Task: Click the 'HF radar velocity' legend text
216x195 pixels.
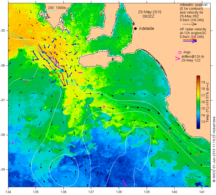Action: (193, 29)
